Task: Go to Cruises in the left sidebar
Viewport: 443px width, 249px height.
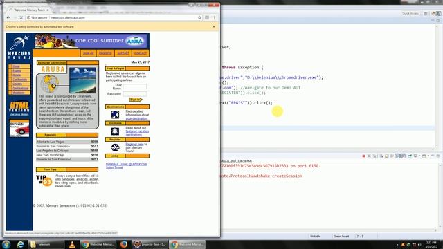Action: [17, 84]
